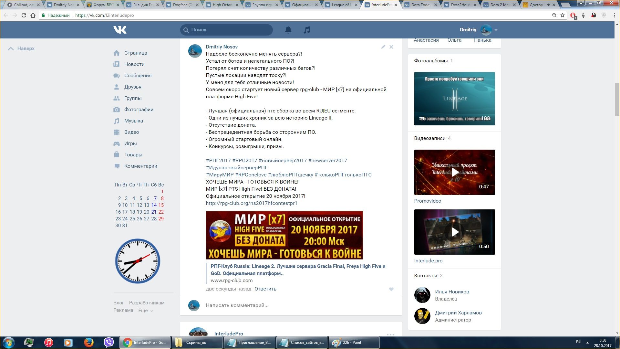Open the music note player icon
This screenshot has height=349, width=620.
point(307,30)
